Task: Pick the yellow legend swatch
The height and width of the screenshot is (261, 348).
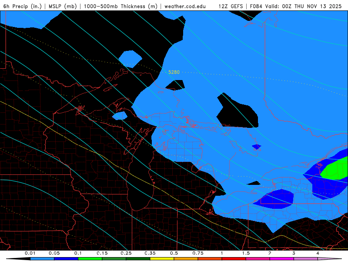Action: tap(162, 259)
